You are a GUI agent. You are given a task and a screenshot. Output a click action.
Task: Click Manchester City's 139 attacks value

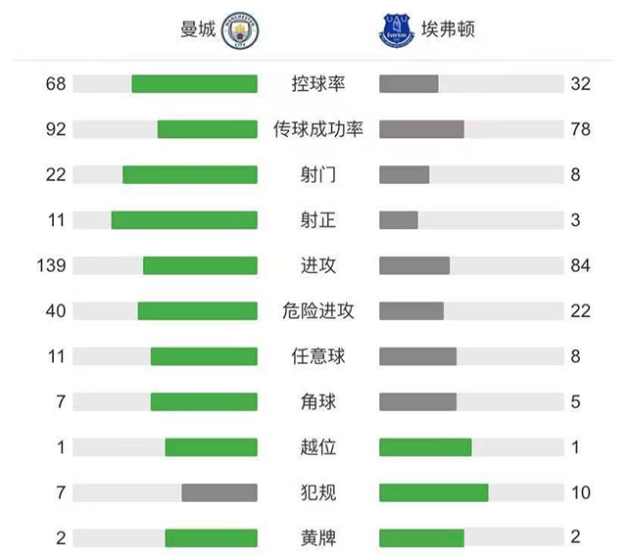(x=55, y=265)
